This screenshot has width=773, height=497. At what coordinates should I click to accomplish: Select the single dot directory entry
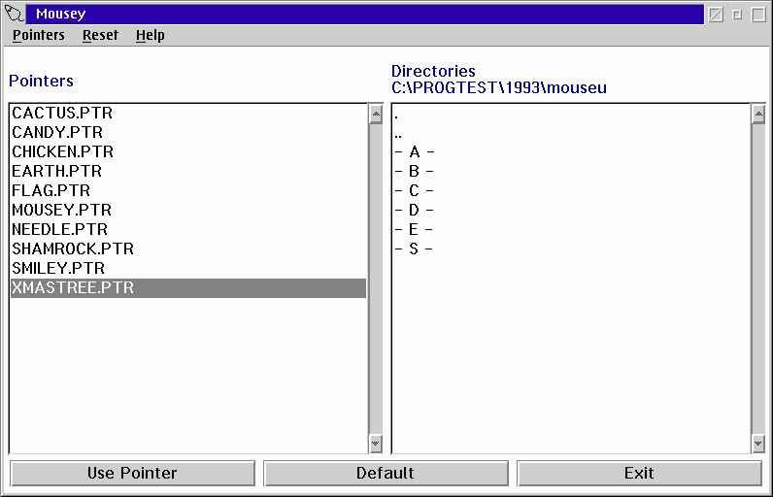click(x=571, y=114)
